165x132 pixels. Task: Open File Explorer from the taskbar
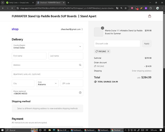[49, 130]
